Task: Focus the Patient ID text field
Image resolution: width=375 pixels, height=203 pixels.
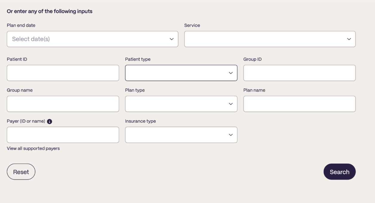Action: click(x=63, y=73)
